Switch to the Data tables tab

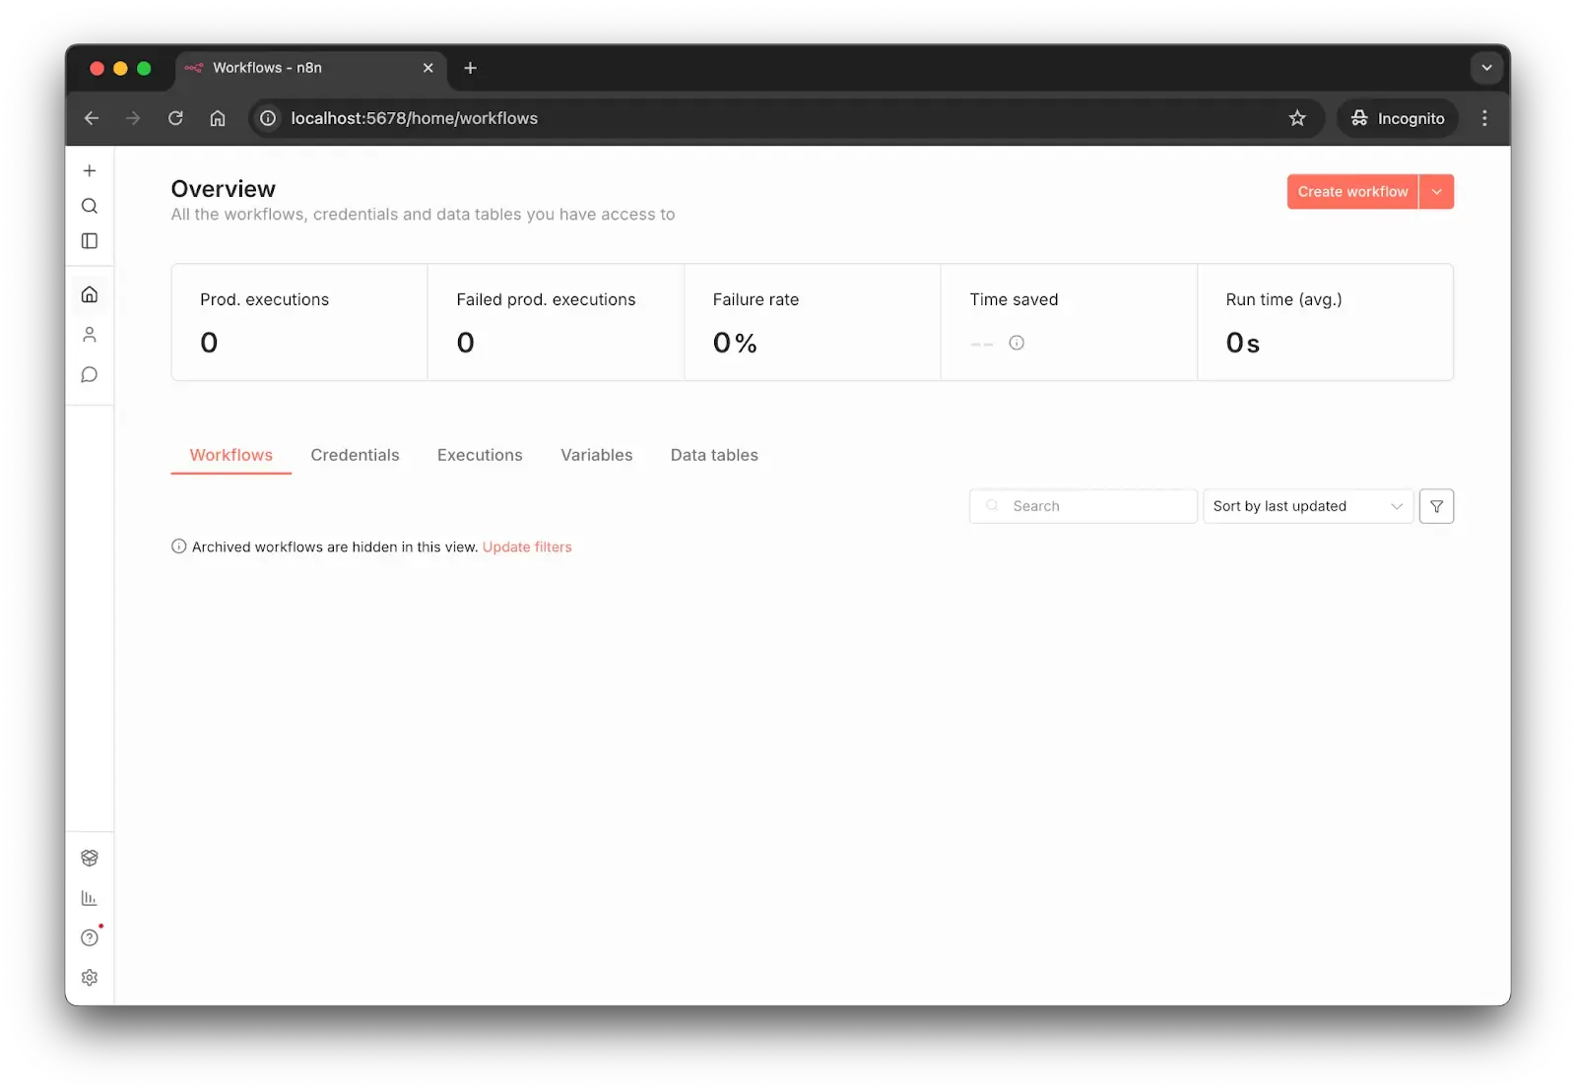[713, 455]
